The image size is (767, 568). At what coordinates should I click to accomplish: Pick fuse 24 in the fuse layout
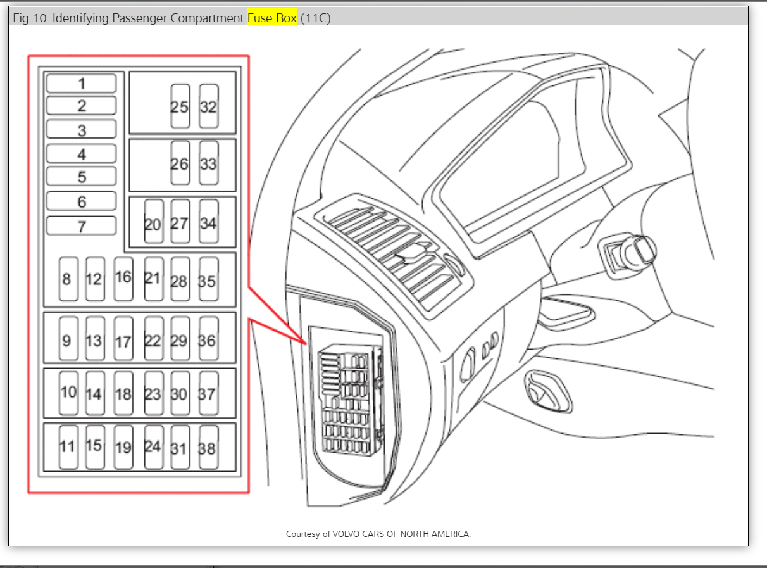(153, 447)
